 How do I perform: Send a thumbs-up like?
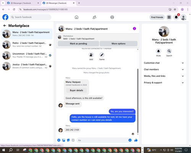pos(136,140)
